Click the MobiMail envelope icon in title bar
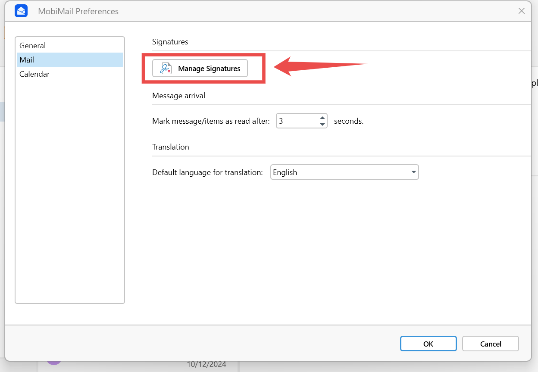This screenshot has width=538, height=372. click(x=21, y=11)
